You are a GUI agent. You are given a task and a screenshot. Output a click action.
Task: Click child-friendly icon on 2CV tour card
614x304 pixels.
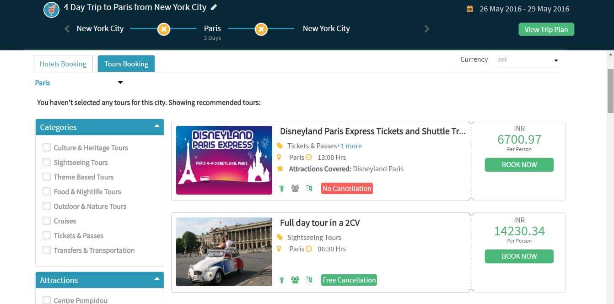[x=282, y=280]
